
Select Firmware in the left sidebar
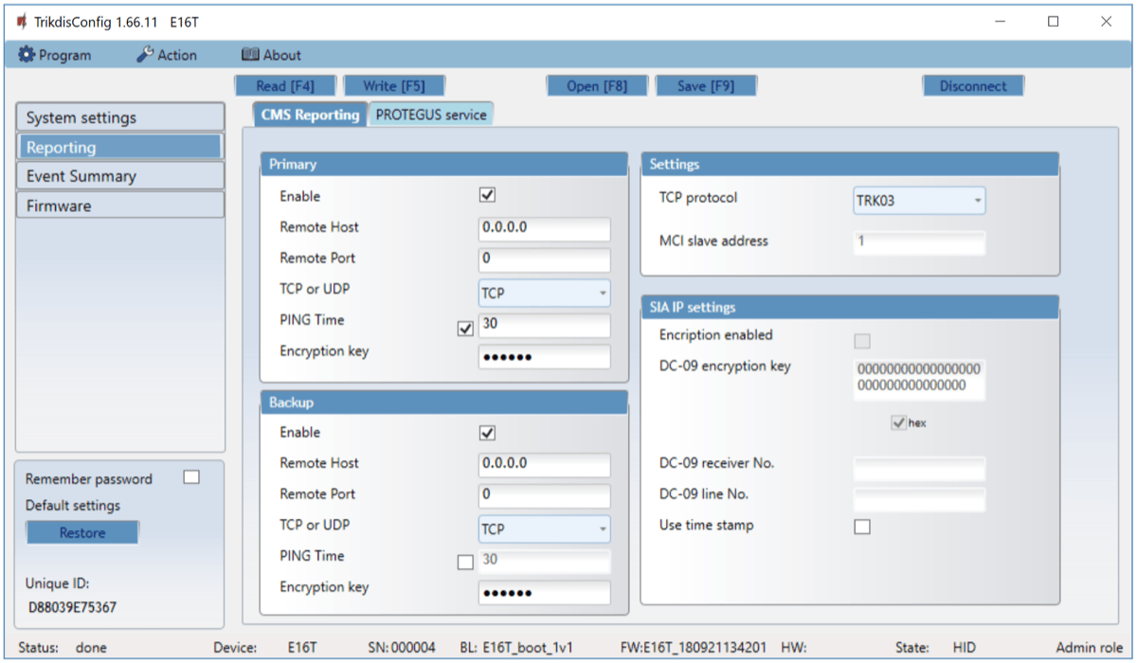pyautogui.click(x=119, y=206)
